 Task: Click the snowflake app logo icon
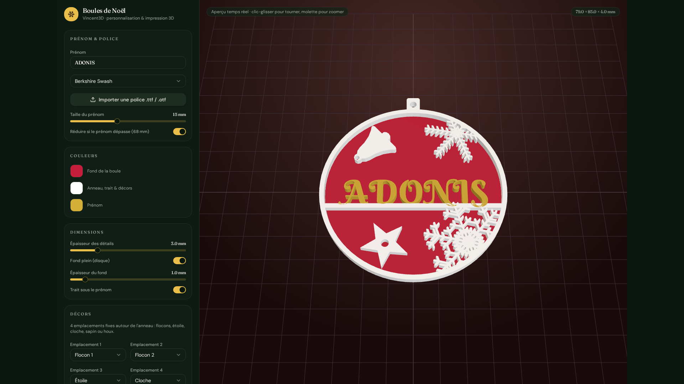point(71,14)
